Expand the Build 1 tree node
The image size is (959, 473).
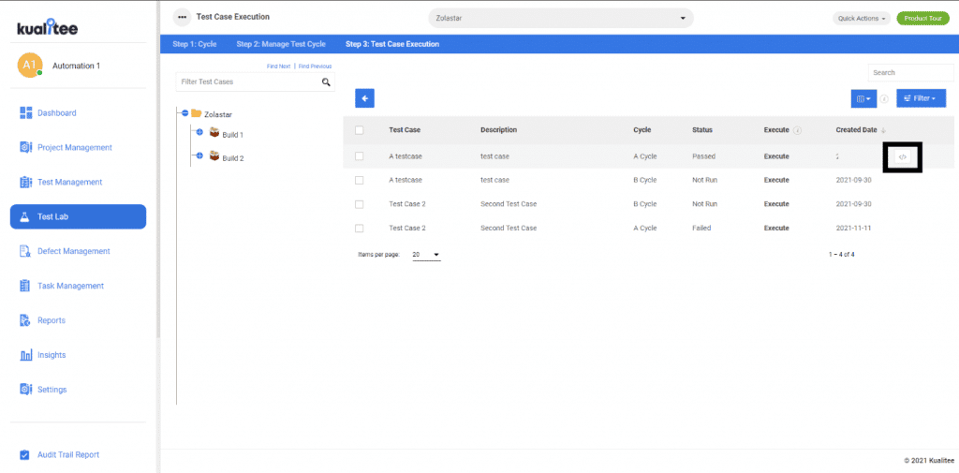click(199, 132)
